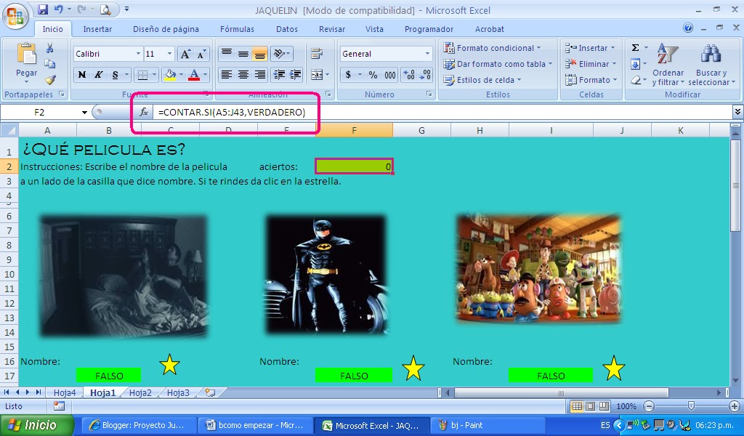Open Blogger: Proyecto taskbar window

(137, 425)
